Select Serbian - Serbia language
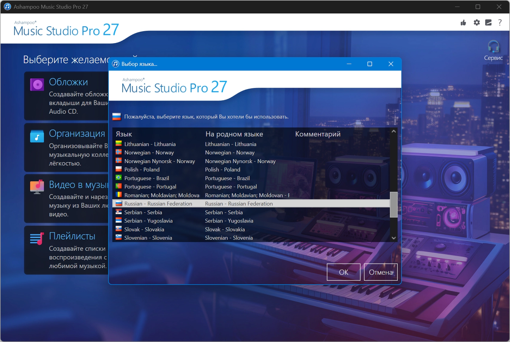510x342 pixels. [x=143, y=212]
